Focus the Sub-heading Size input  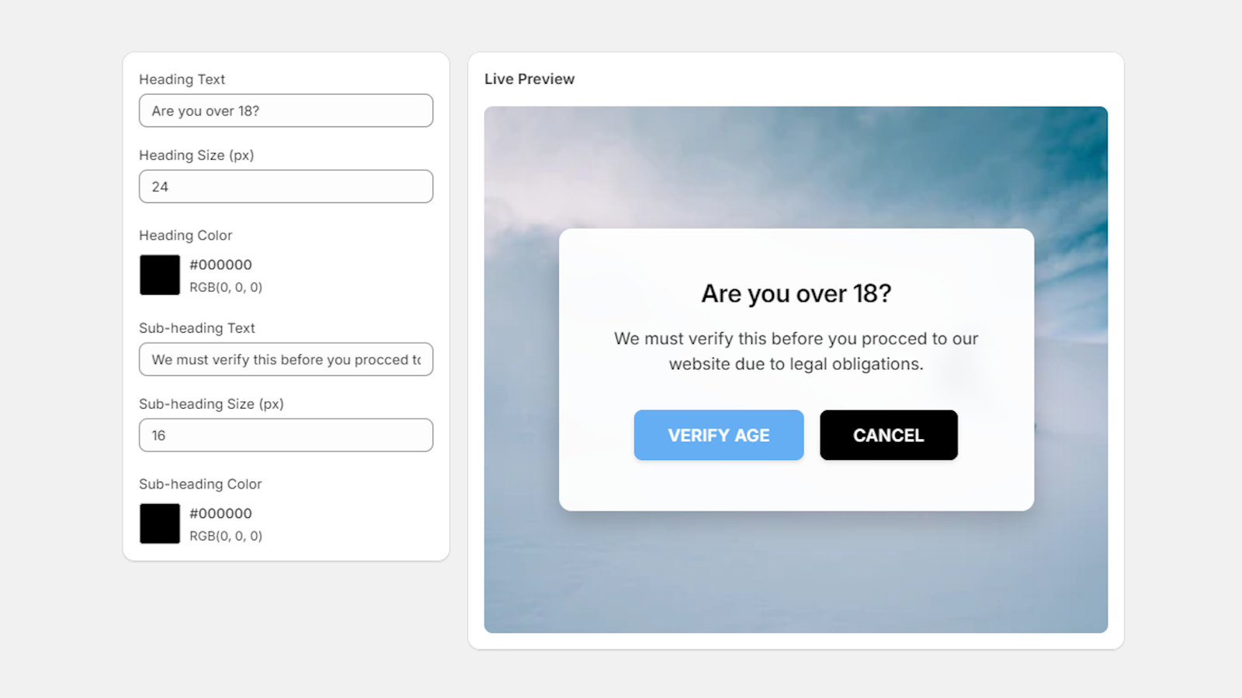tap(286, 435)
